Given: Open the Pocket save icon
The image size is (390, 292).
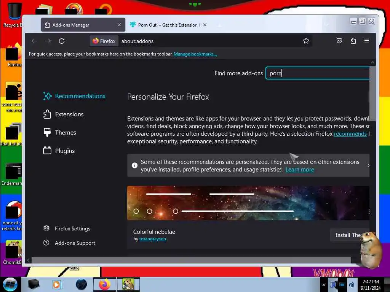Looking at the screenshot, I should pos(339,41).
